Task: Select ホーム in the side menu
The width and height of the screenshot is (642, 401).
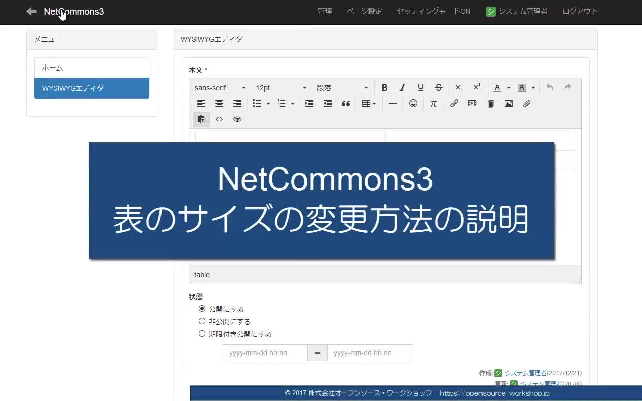Action: [x=92, y=68]
